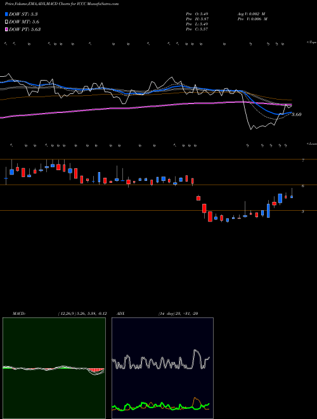This screenshot has width=317, height=419.
Task: Click the Pre L previous low value
Action: 197,24
